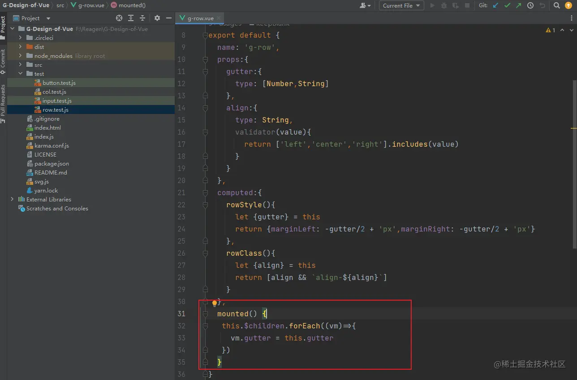Select index.js in project tree
Image resolution: width=577 pixels, height=380 pixels.
click(x=44, y=136)
